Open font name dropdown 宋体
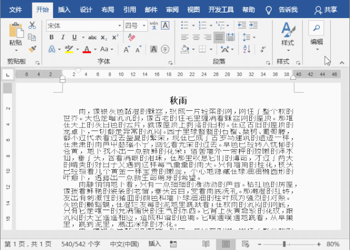Viewport: 350px width, 250px height. coord(119,26)
